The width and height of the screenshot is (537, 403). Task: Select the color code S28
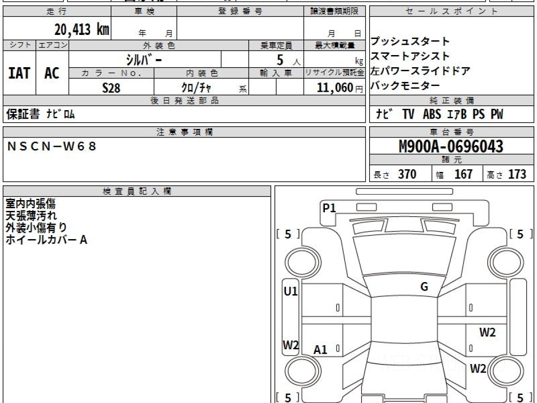(111, 88)
